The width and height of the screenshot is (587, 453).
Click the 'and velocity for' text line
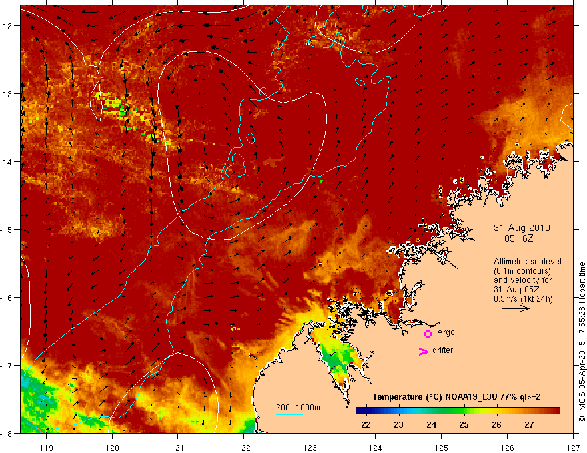(x=522, y=280)
